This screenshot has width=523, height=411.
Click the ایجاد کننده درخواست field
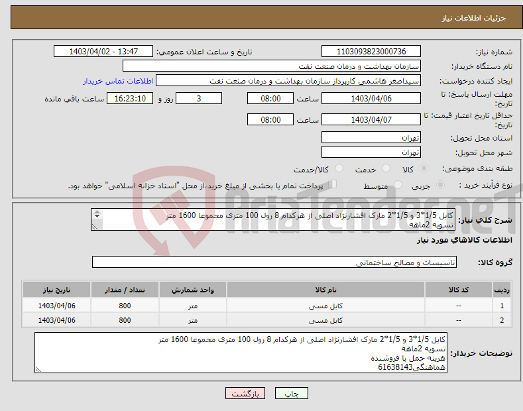[x=288, y=81]
